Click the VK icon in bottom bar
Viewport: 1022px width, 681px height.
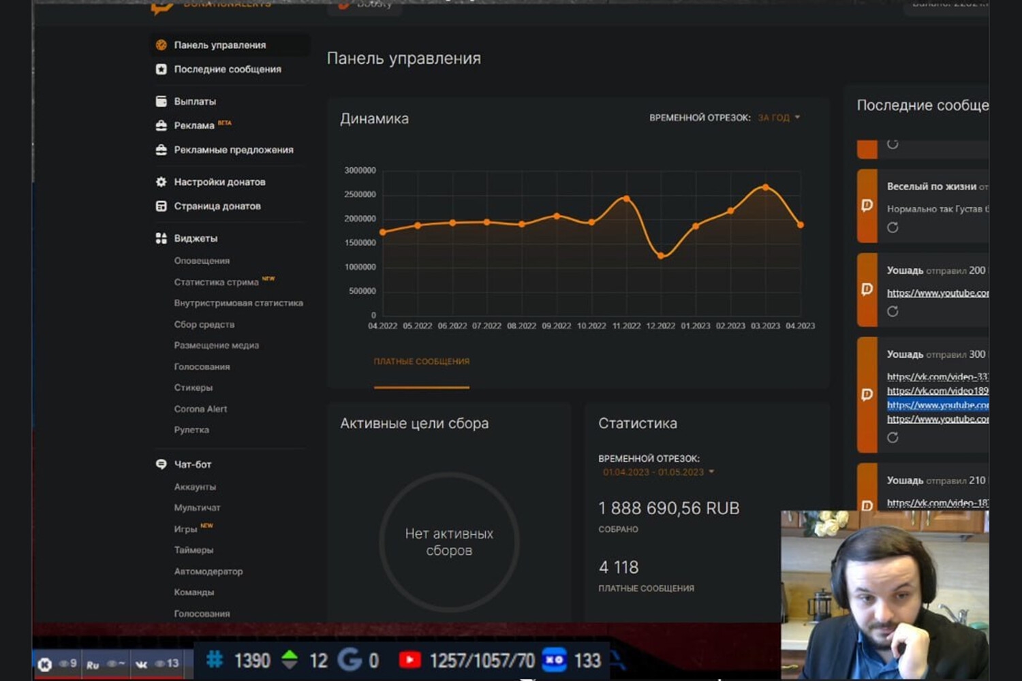(142, 664)
